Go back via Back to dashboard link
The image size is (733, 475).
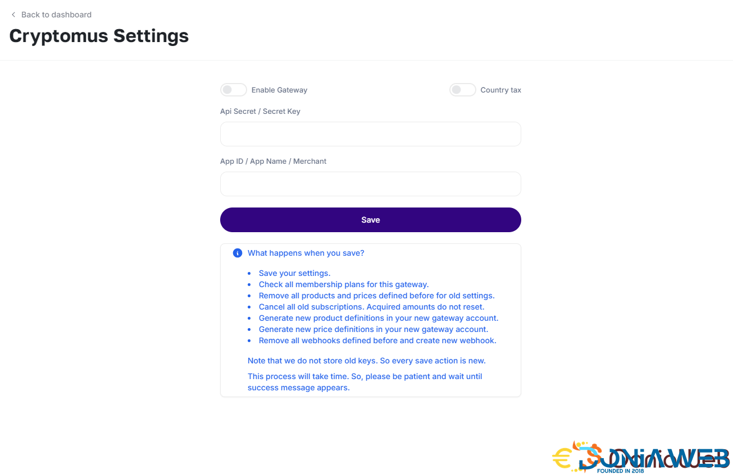coord(56,15)
